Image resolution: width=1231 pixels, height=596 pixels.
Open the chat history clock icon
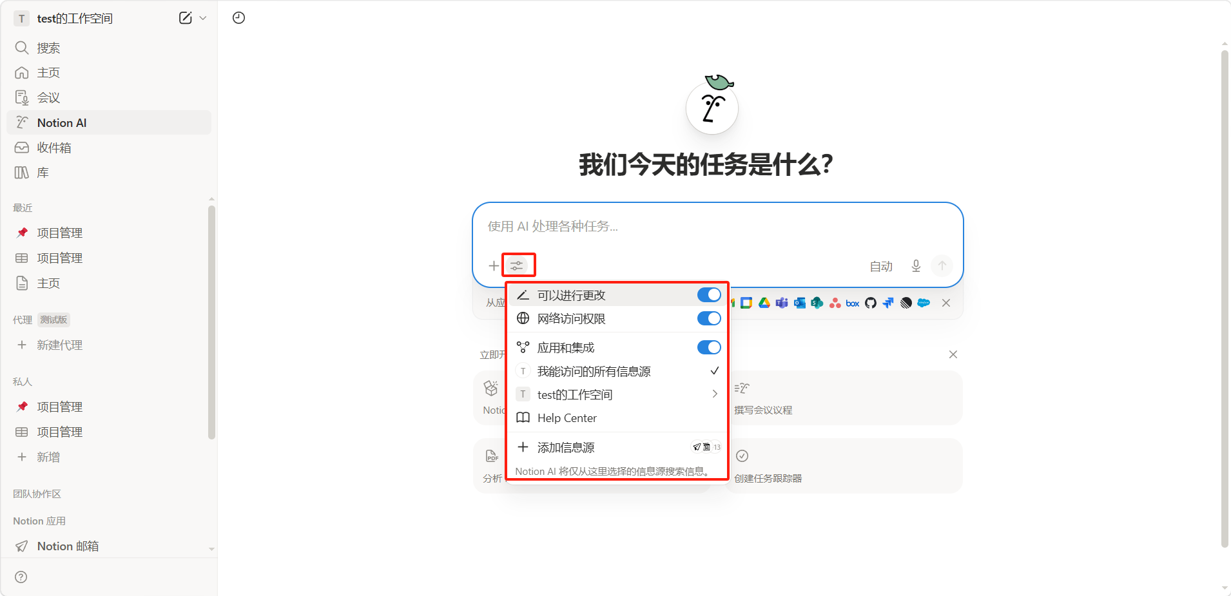click(x=238, y=18)
